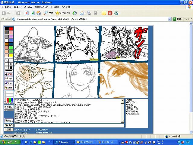Click the スクロール scroll tool button
The width and height of the screenshot is (193, 145).
(x=9, y=121)
